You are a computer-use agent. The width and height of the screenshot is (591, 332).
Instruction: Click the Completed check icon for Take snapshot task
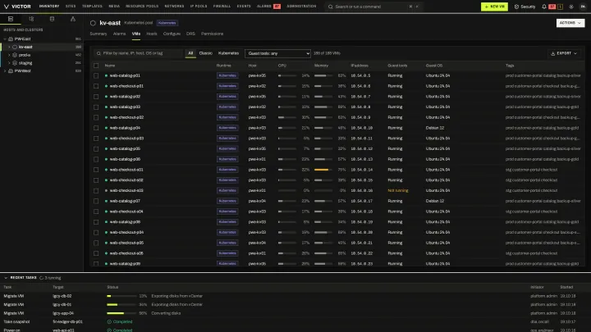(x=109, y=322)
